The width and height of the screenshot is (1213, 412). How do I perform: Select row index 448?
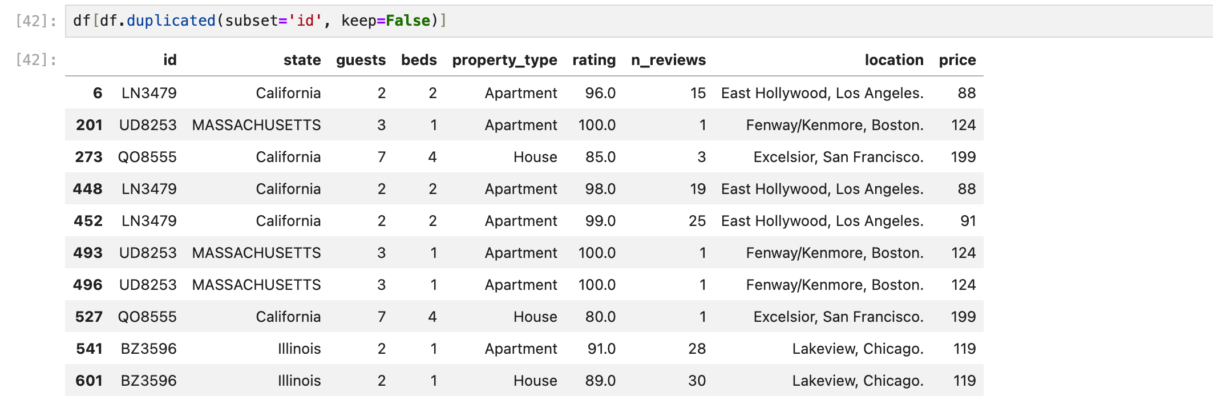click(88, 189)
